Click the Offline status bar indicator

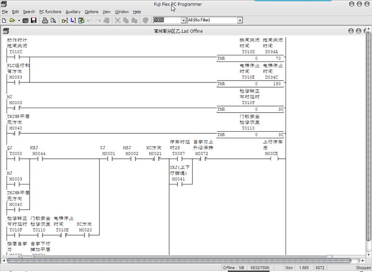click(229, 268)
